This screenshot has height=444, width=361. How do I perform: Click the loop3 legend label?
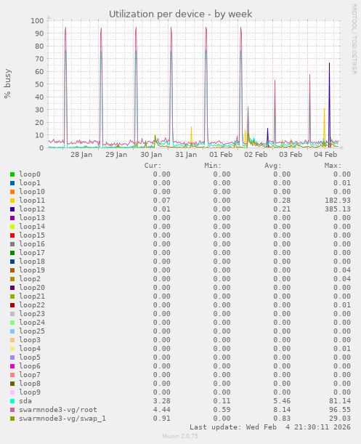click(30, 340)
